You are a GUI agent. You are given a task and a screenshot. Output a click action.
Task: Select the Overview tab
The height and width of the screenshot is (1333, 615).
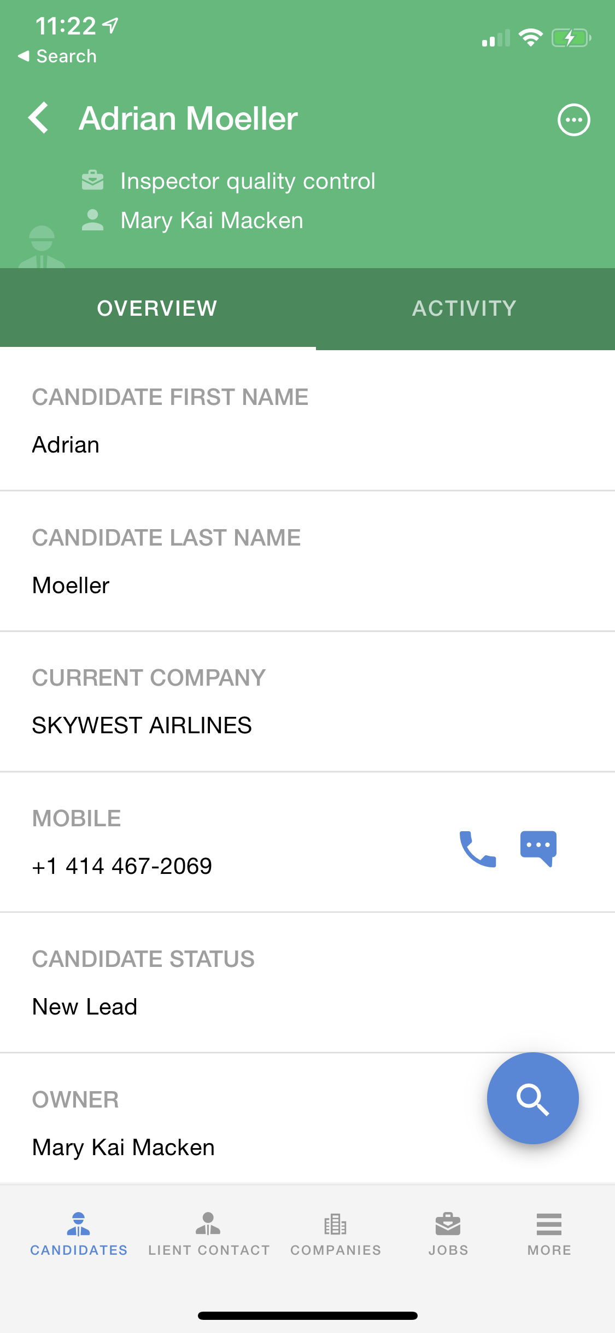pyautogui.click(x=157, y=309)
